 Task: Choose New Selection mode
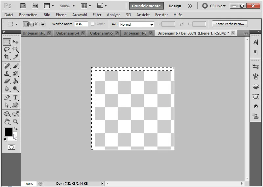click(26, 24)
